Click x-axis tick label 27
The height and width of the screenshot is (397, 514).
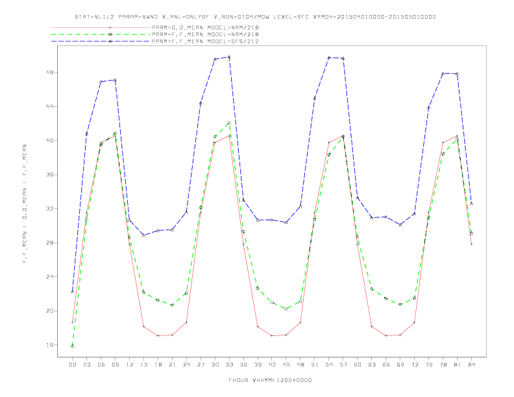pos(201,365)
